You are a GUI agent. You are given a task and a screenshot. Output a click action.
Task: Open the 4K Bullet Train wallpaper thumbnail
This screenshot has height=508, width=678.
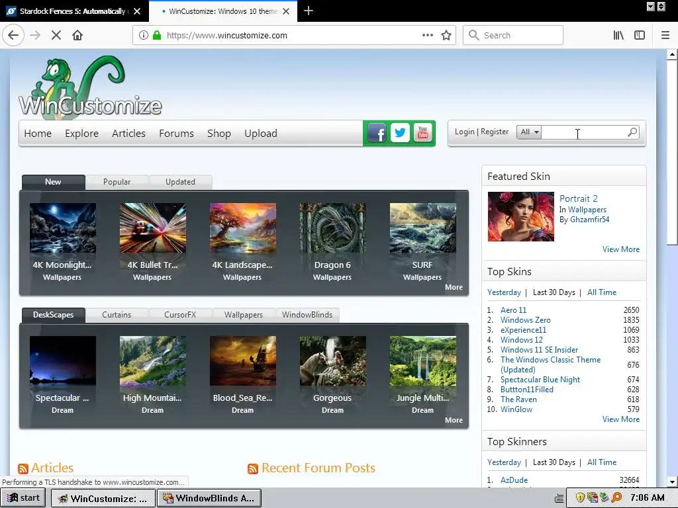tap(153, 228)
